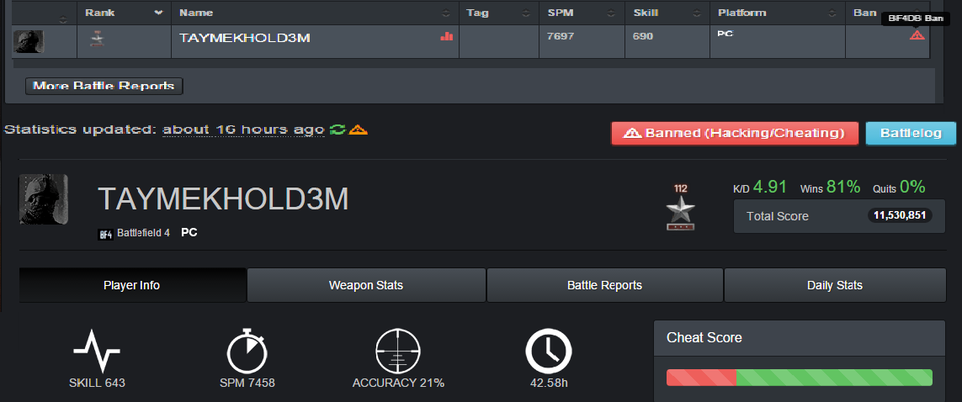This screenshot has height=402, width=962.
Task: Click the red ban warning icon in table row
Action: (917, 35)
